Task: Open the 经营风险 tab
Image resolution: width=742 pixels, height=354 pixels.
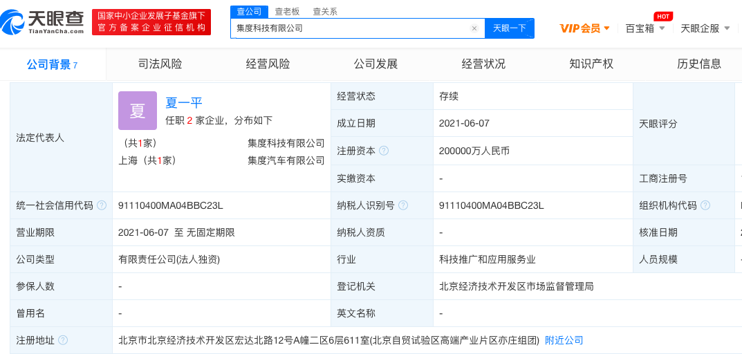Action: (268, 64)
